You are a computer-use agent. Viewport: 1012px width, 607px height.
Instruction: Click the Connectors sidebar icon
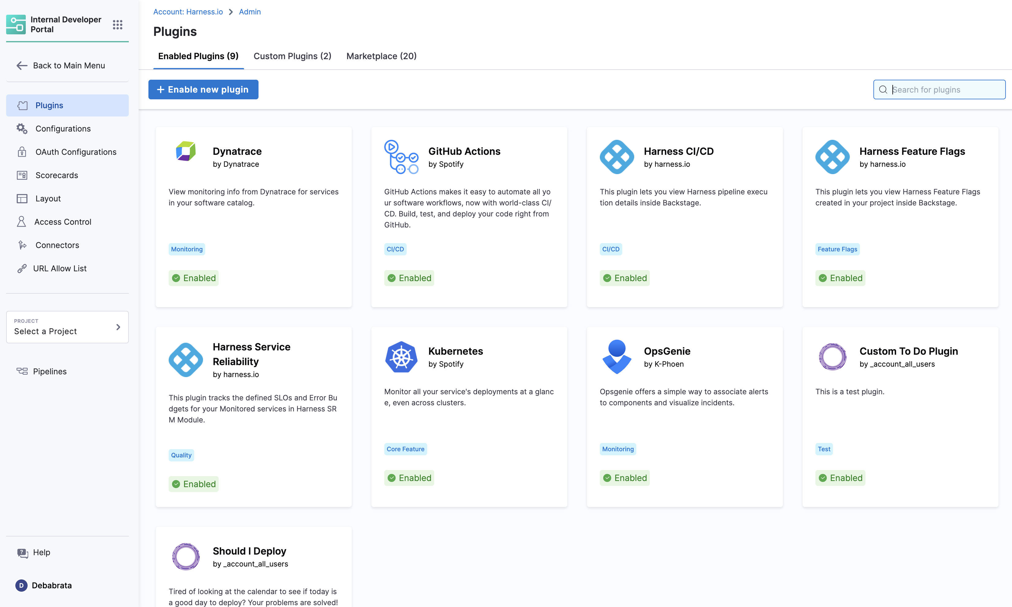coord(22,245)
